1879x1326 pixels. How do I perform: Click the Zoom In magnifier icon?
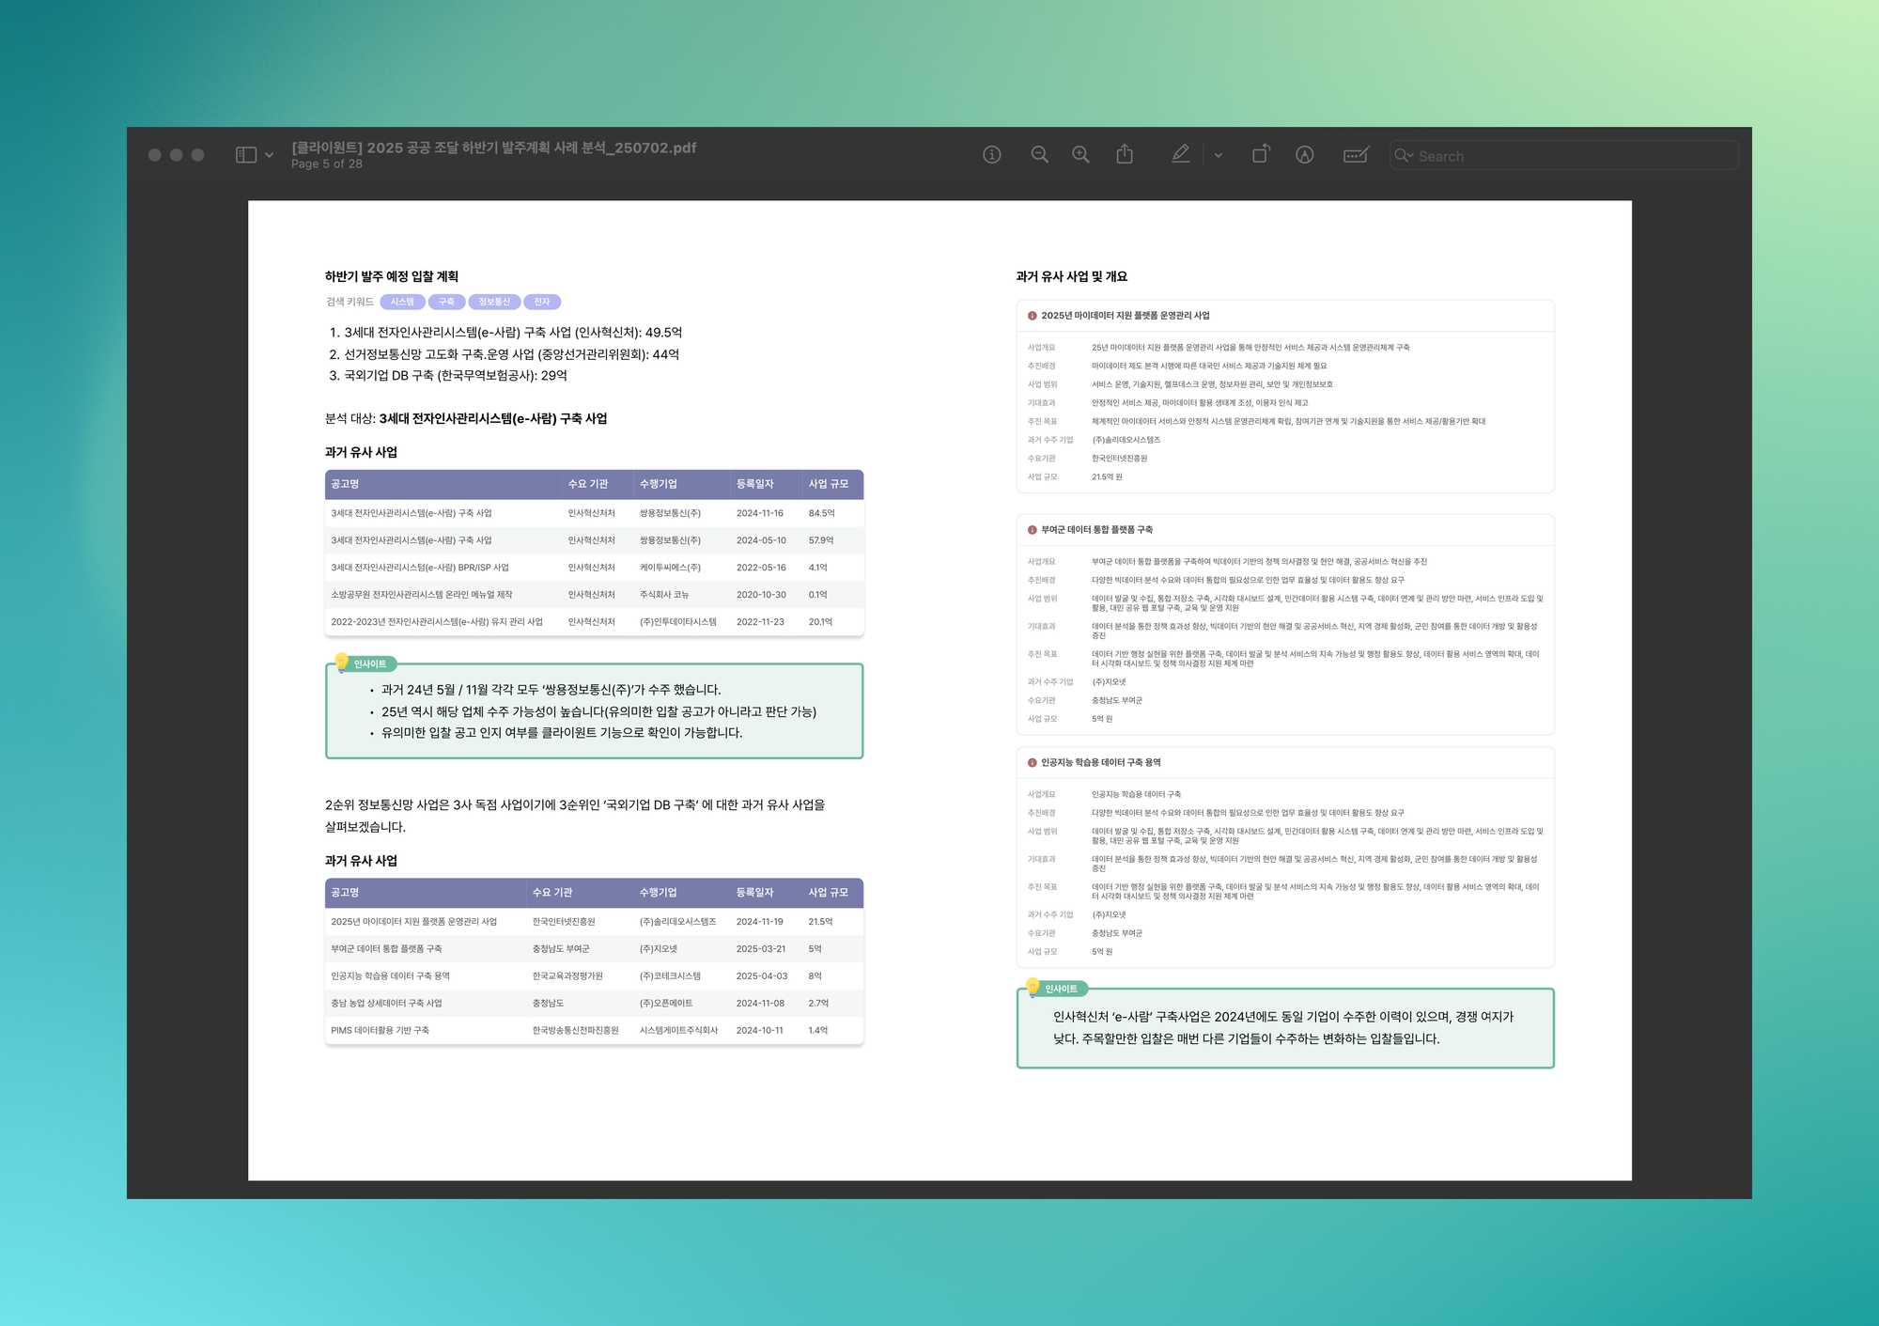click(x=1080, y=155)
